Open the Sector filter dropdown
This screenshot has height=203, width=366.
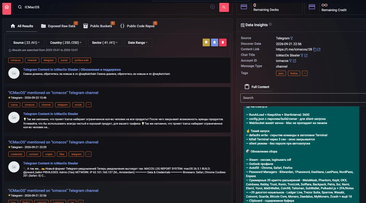click(x=105, y=43)
